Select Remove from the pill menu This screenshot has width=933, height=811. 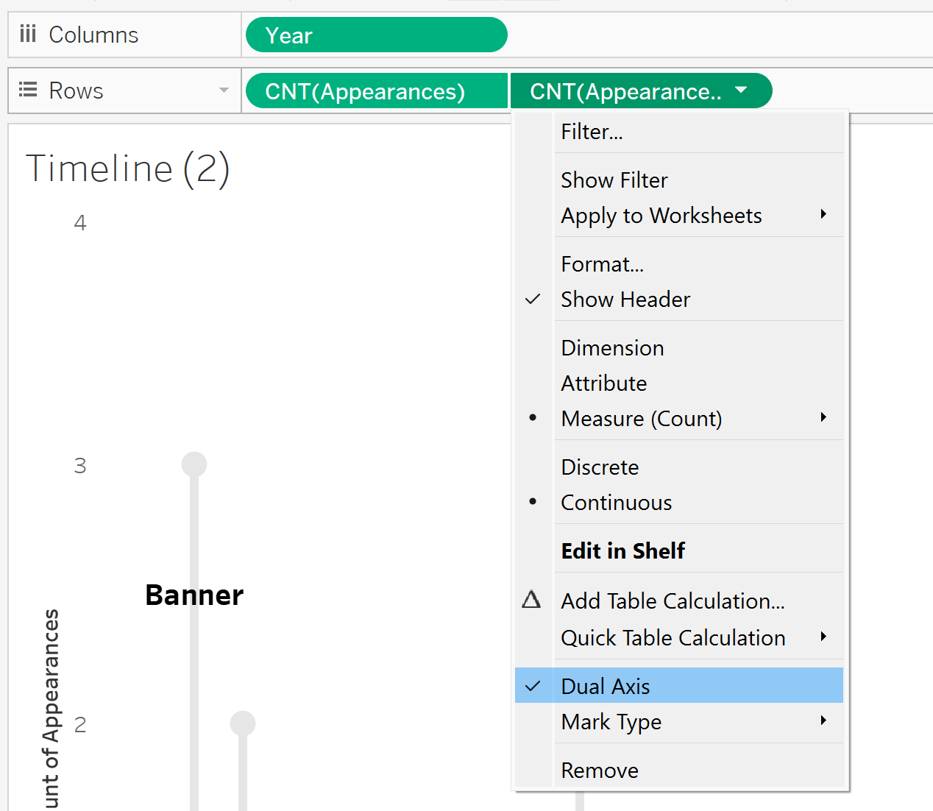coord(599,771)
